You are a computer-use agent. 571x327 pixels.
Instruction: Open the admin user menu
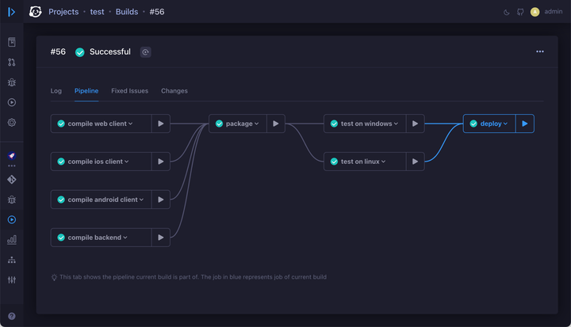tap(554, 12)
